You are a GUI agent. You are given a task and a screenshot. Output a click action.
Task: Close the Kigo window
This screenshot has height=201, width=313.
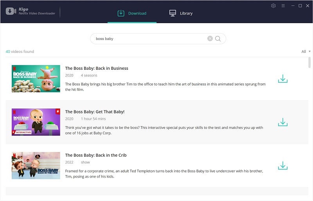[x=308, y=6]
